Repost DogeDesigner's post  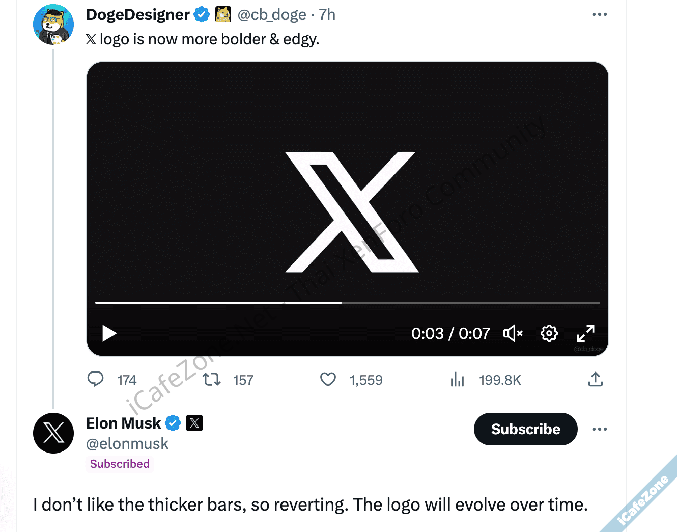212,379
